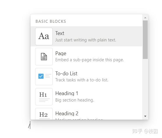Place cursor in the slash command line
This screenshot has height=138, width=162.
click(29, 125)
